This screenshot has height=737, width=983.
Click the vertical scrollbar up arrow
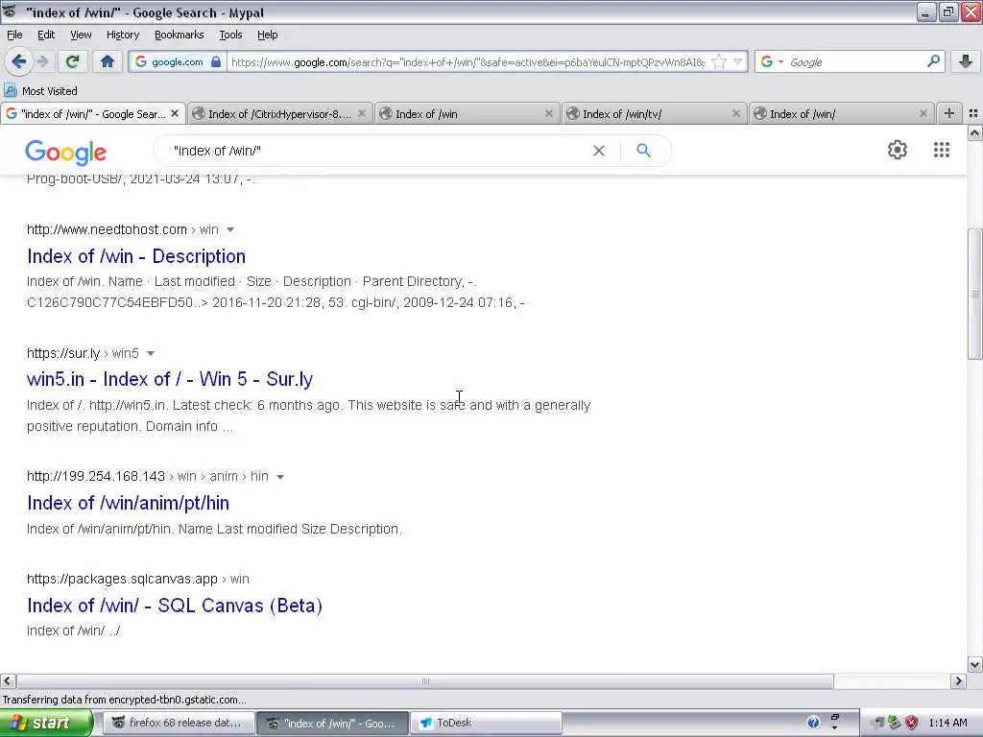click(x=974, y=132)
